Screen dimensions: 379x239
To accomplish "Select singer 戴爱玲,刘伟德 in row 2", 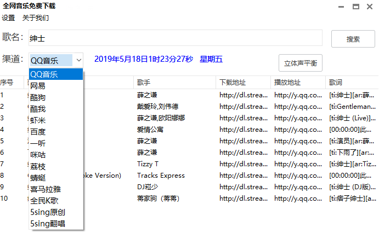I will point(157,107).
